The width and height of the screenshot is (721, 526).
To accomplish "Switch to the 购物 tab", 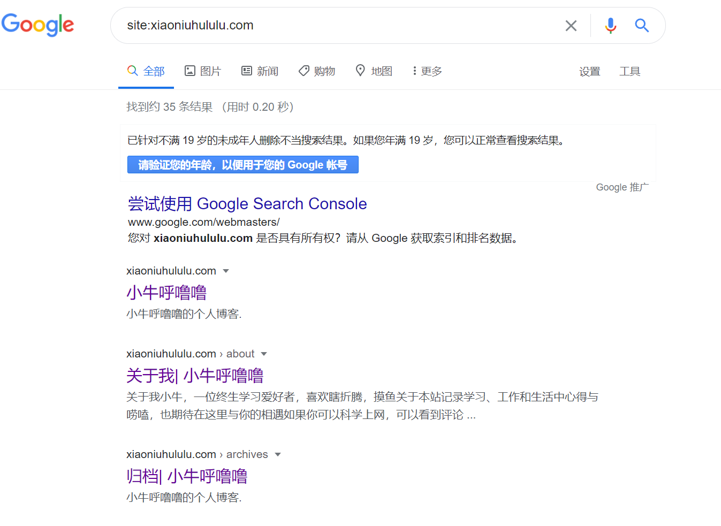I will tap(317, 71).
